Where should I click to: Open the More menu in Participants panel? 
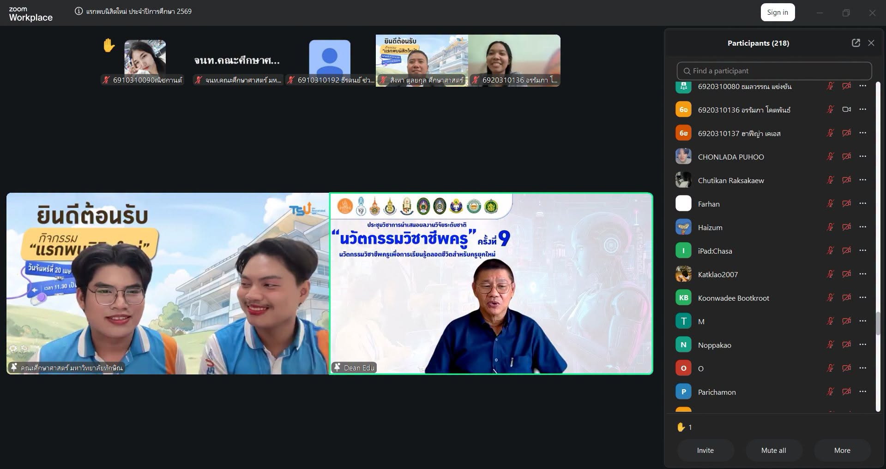tap(842, 450)
